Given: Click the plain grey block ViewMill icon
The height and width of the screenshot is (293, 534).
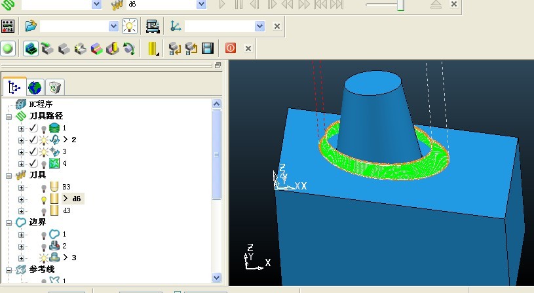Looking at the screenshot, I should click(64, 49).
